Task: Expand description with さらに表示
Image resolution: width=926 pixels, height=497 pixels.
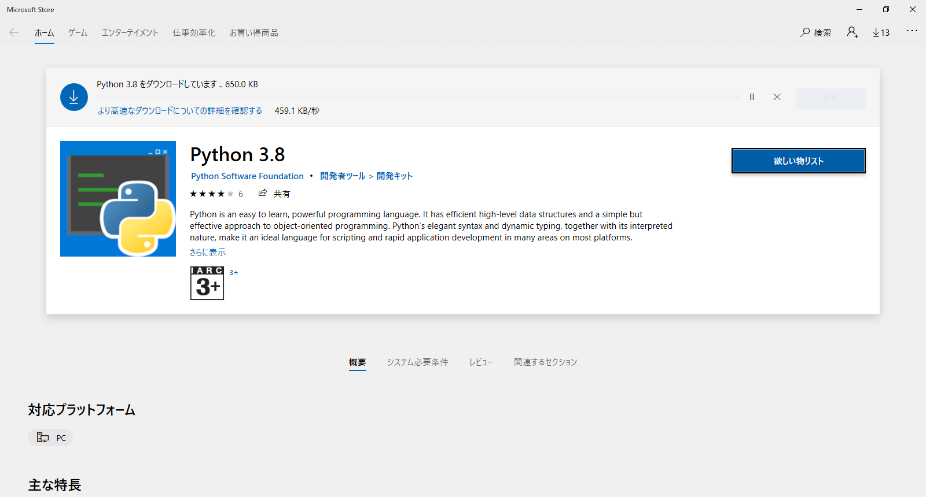Action: pos(208,253)
